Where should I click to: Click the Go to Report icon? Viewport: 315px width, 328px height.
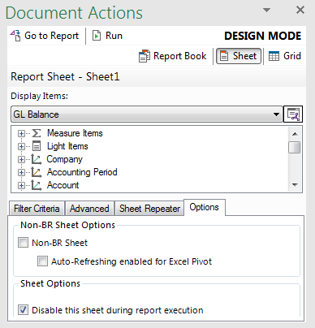coord(15,36)
